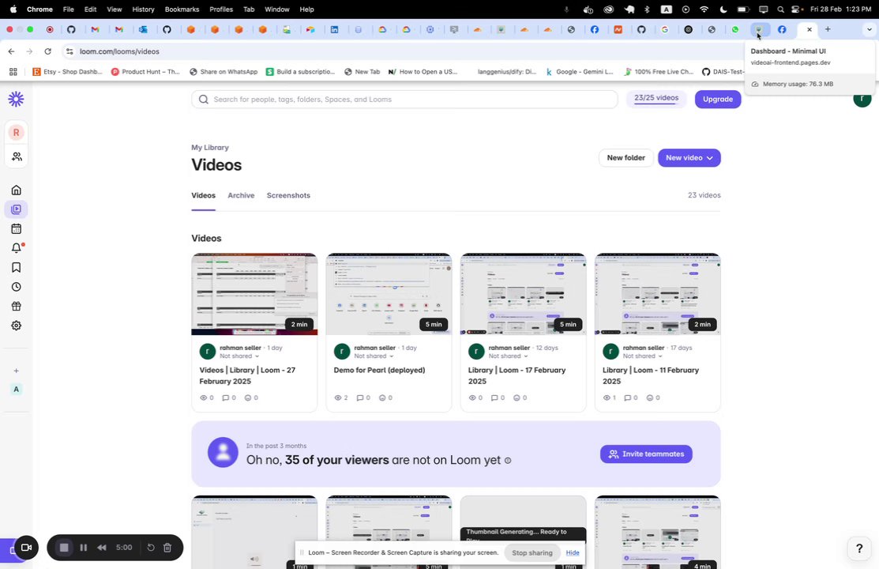Open Library Loom 17 February thumbnail
The width and height of the screenshot is (879, 569).
coord(523,294)
